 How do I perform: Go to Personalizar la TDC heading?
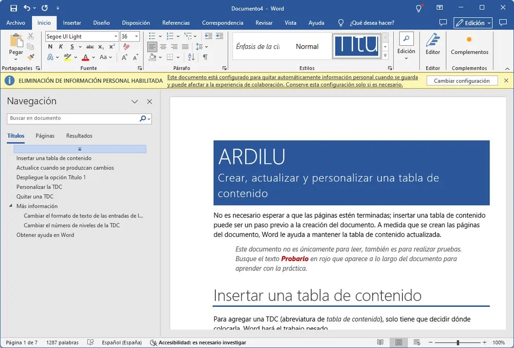click(40, 187)
